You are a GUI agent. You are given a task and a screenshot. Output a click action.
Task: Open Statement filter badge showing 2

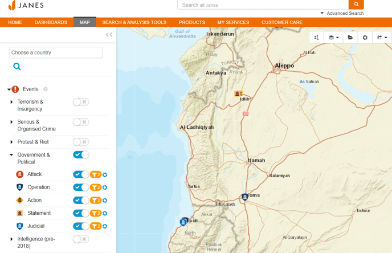[96, 213]
